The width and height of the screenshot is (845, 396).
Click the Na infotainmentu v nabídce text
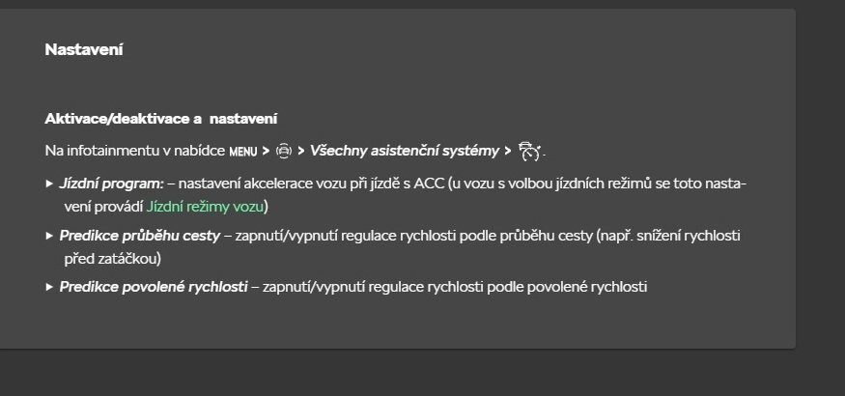click(x=135, y=151)
